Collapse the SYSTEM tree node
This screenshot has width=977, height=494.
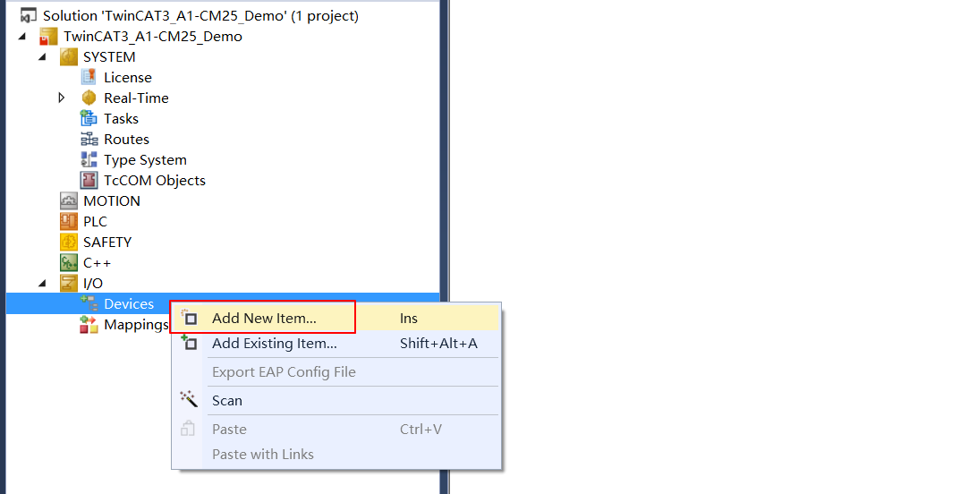point(42,56)
